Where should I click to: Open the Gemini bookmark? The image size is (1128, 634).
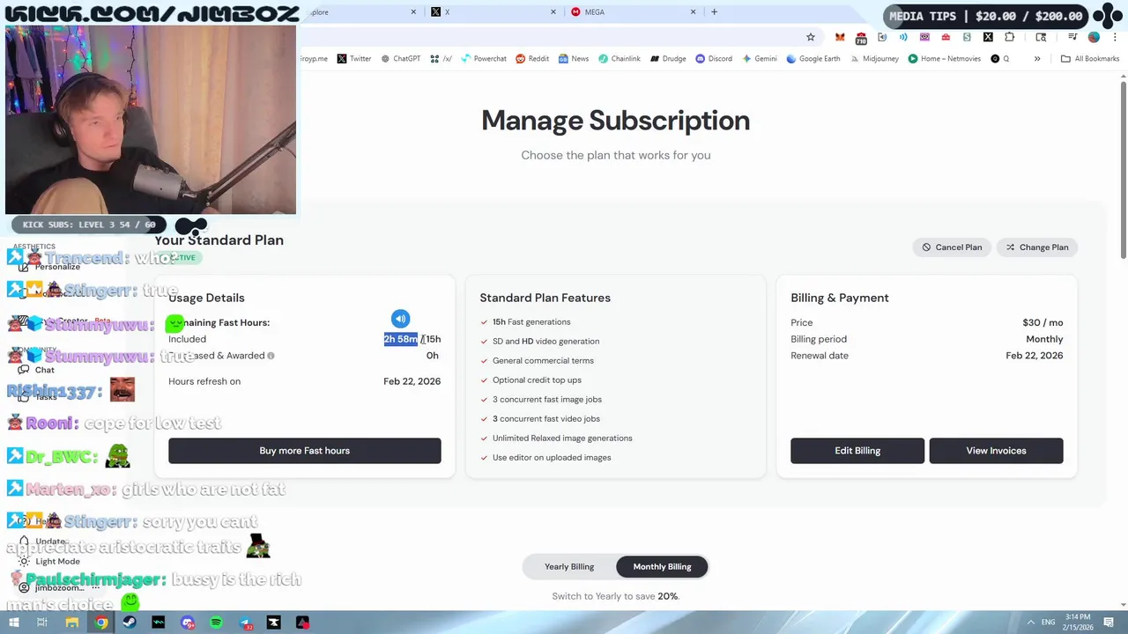pos(760,59)
